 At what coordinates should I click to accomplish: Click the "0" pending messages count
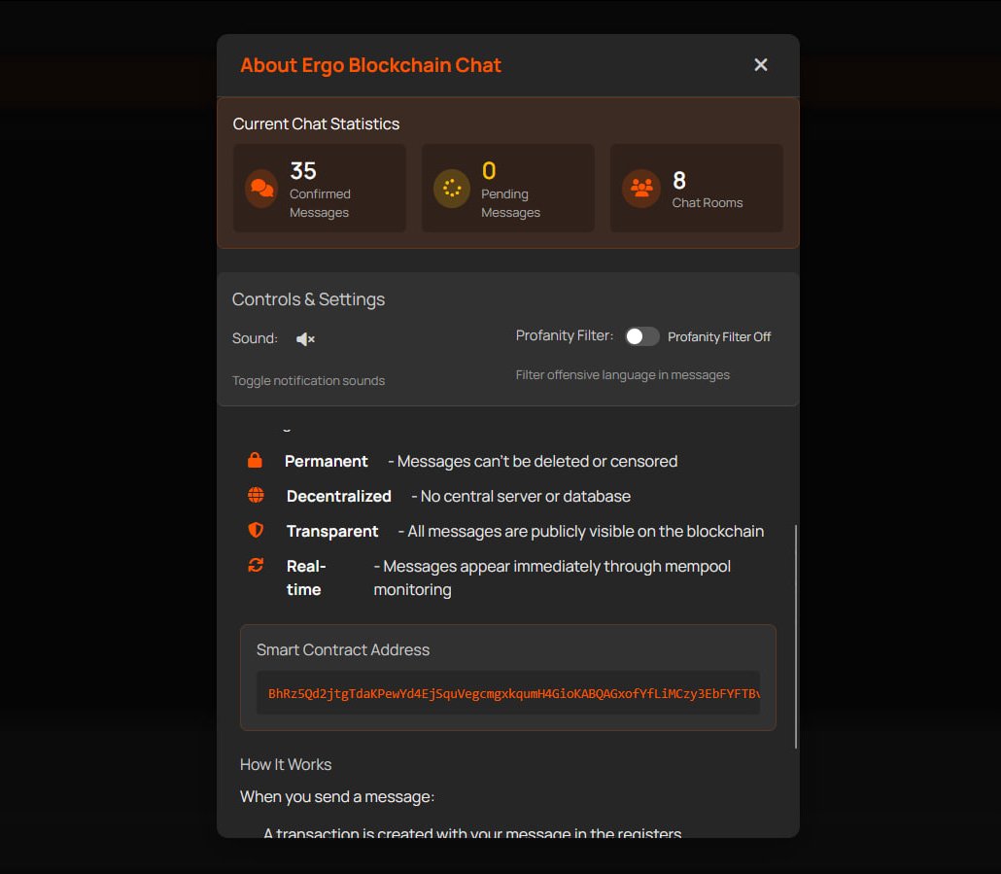pos(489,170)
